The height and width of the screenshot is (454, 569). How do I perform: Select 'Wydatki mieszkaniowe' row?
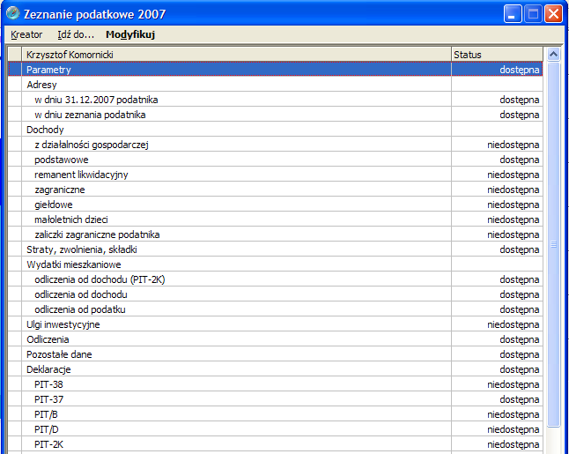click(x=276, y=264)
